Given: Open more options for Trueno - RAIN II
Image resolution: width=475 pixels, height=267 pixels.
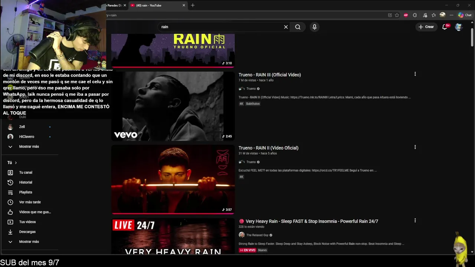Looking at the screenshot, I should pos(415,147).
